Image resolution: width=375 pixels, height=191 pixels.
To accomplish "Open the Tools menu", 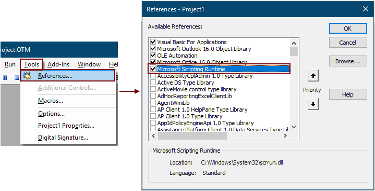I will click(32, 64).
